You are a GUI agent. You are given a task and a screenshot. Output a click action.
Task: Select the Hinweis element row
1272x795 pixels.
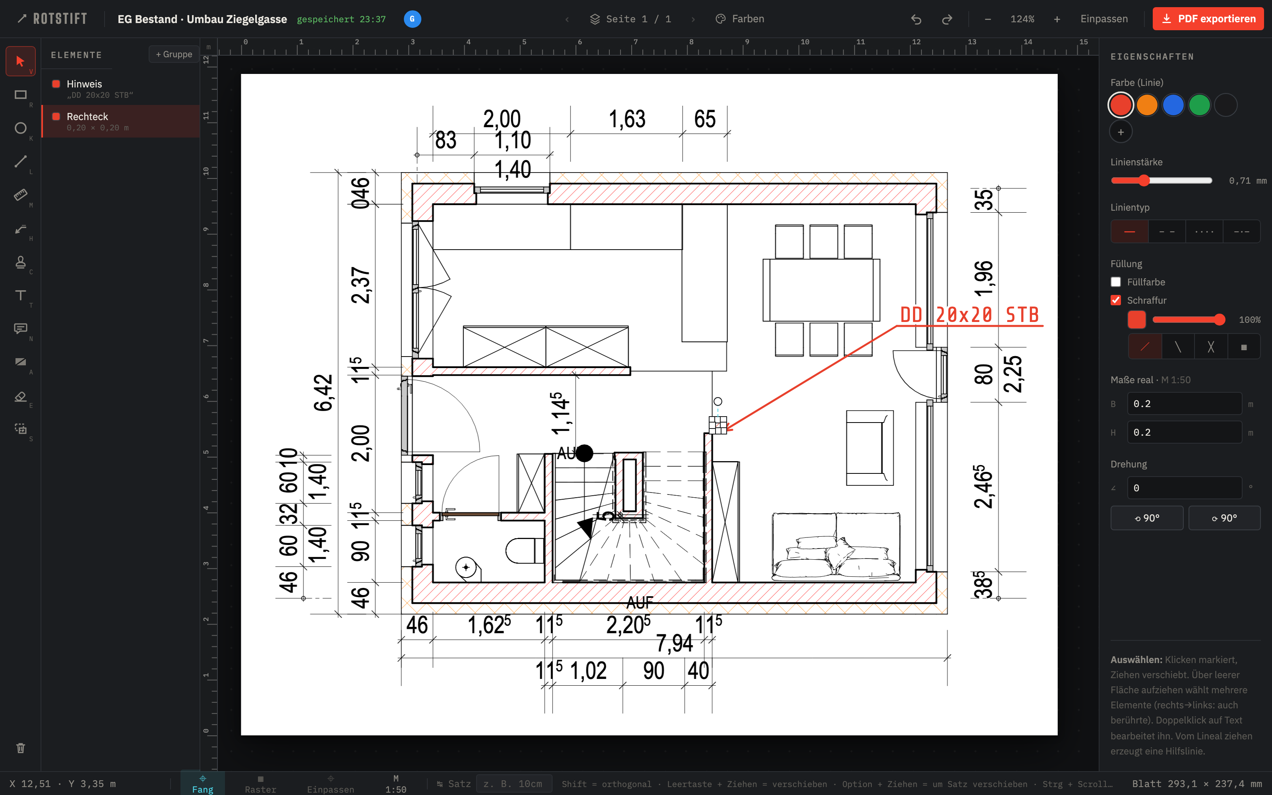tap(121, 89)
